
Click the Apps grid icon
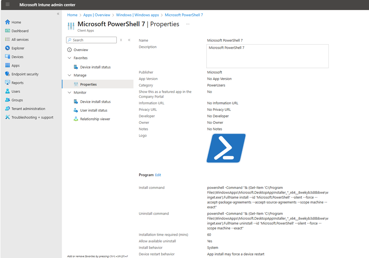[x=7, y=66]
